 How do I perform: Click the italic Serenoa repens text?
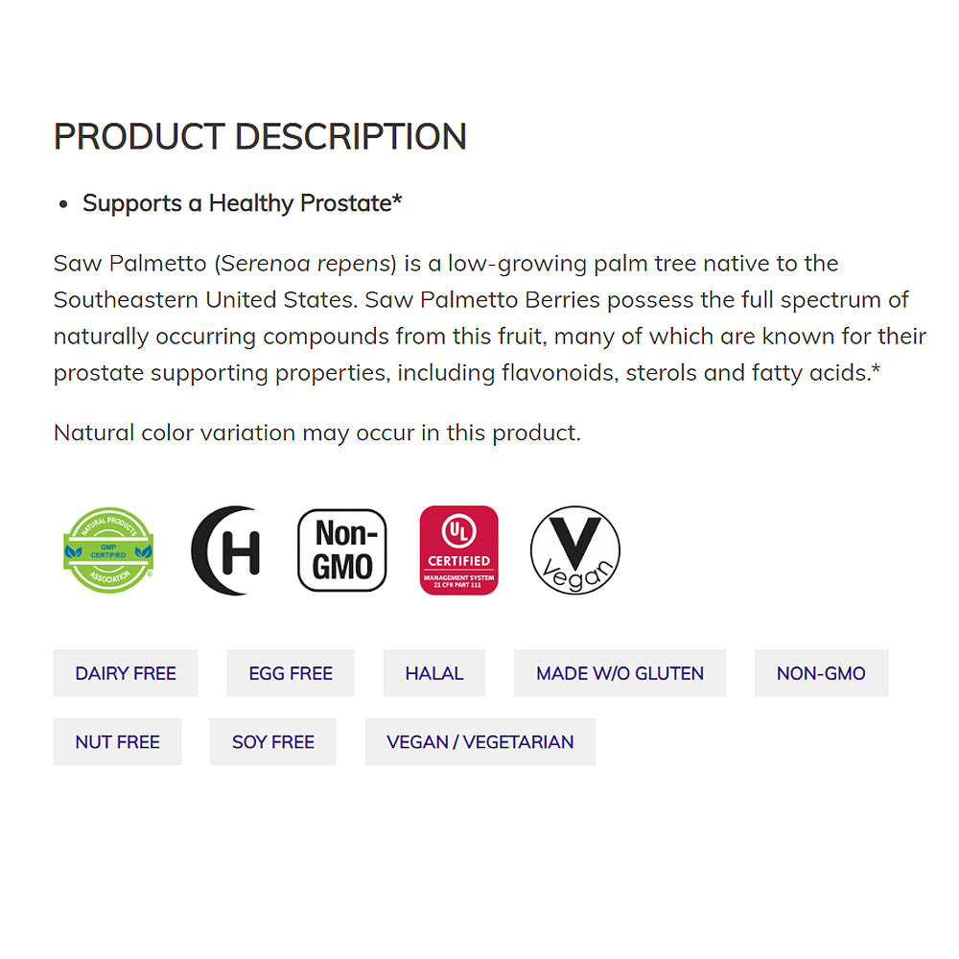pos(308,264)
